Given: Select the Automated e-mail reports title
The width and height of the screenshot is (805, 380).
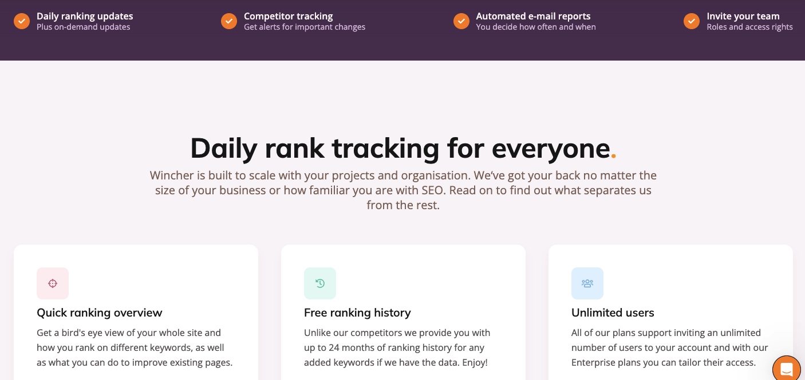Looking at the screenshot, I should (x=533, y=16).
